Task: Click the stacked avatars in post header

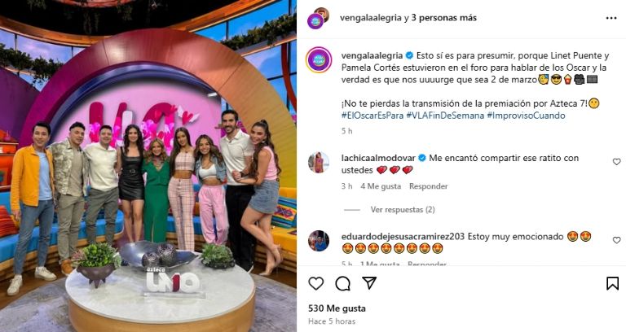Action: (x=318, y=18)
